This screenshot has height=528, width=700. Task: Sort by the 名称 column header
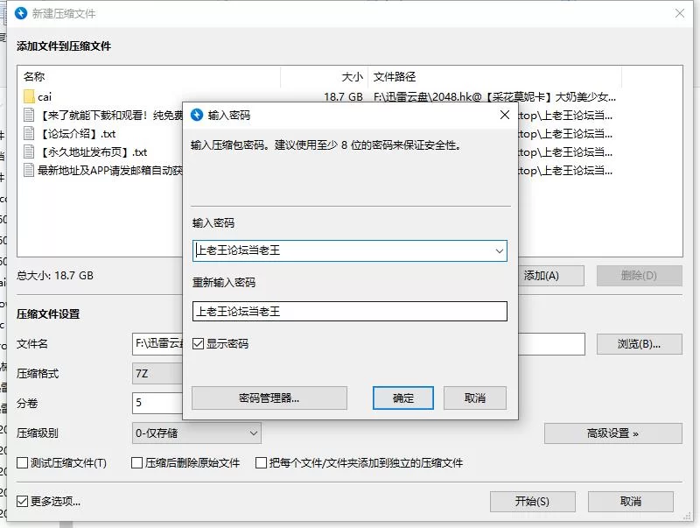coord(149,77)
